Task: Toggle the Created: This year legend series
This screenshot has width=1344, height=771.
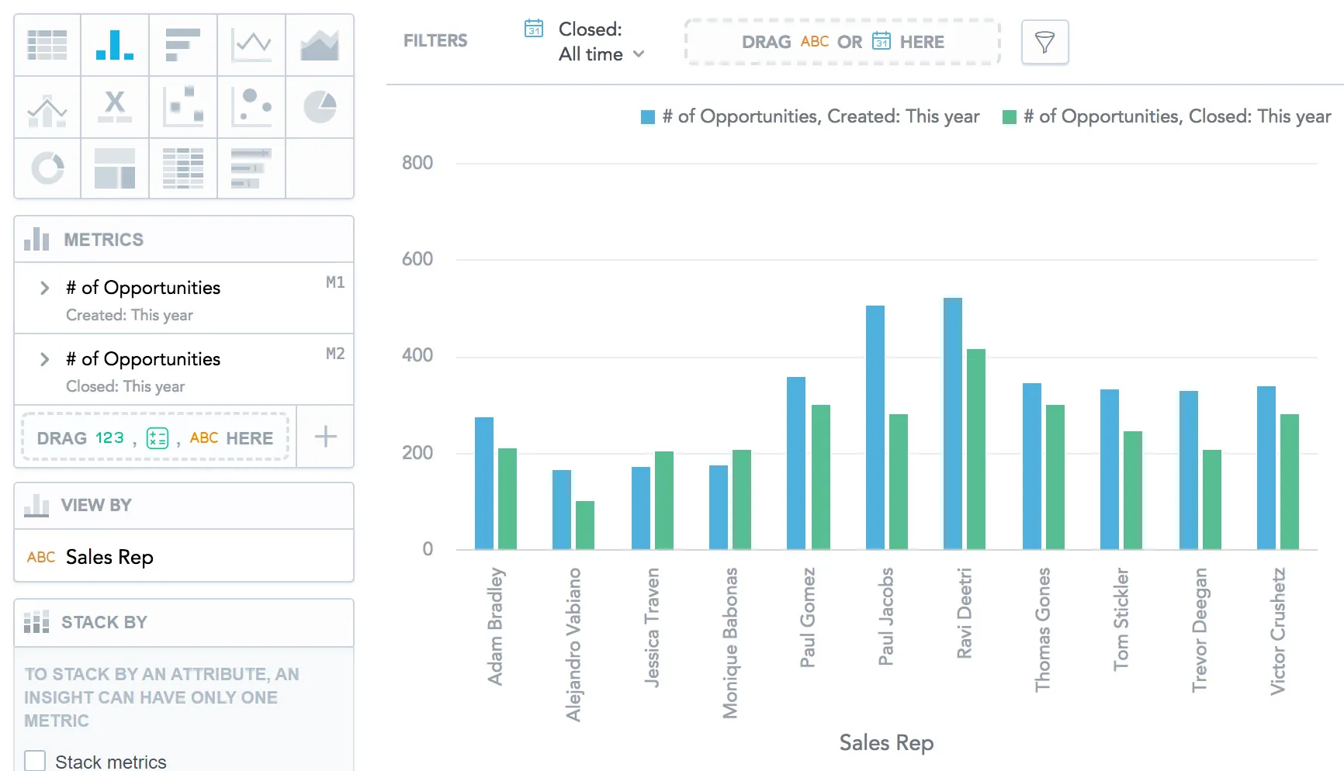Action: point(811,116)
